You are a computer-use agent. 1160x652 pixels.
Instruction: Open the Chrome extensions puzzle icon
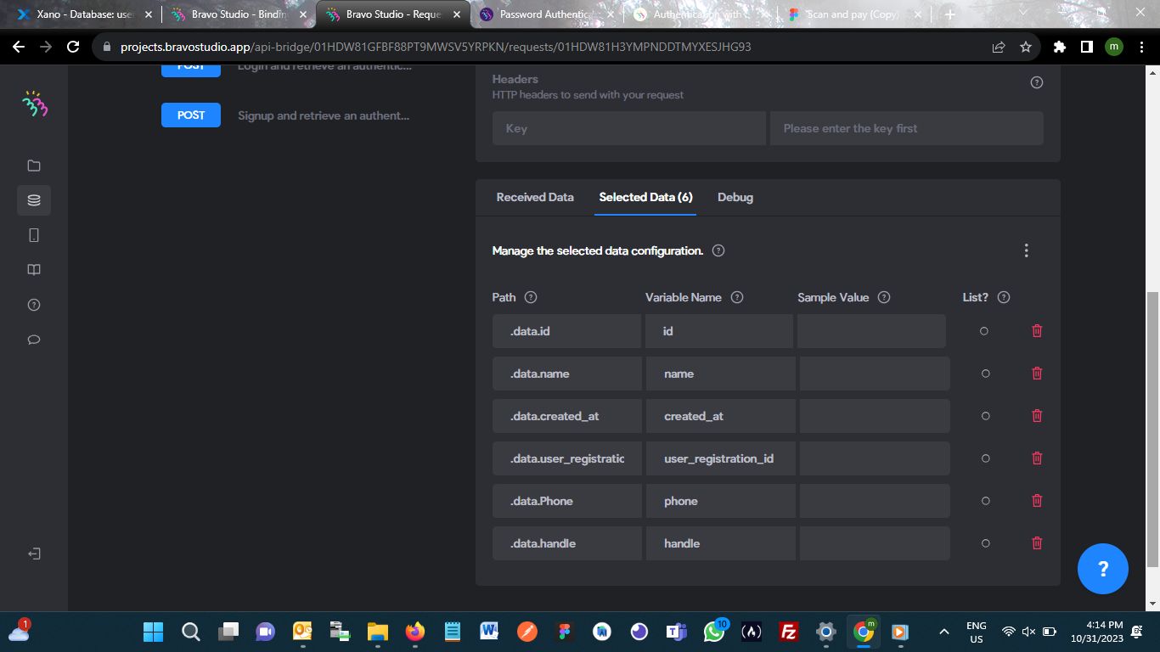[x=1059, y=48]
